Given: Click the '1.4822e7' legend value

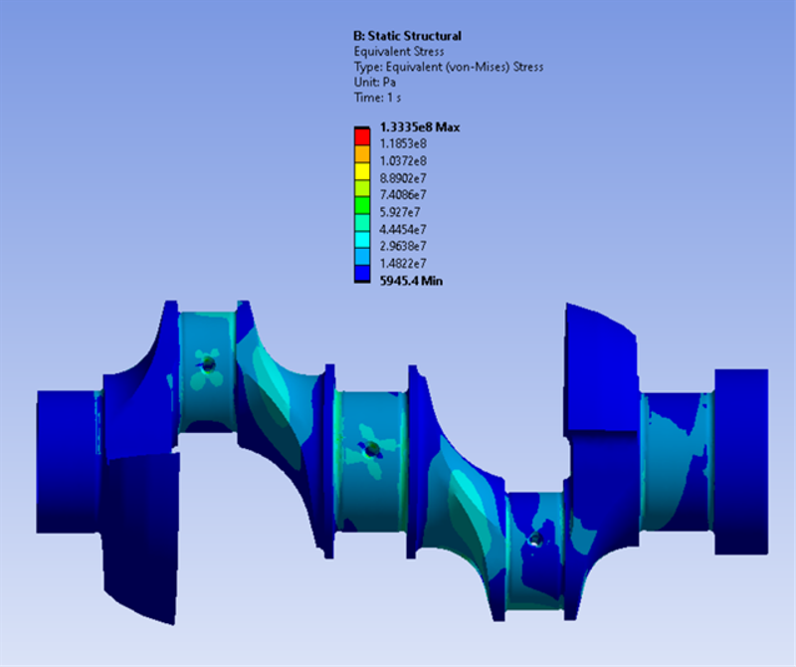Looking at the screenshot, I should (x=403, y=263).
